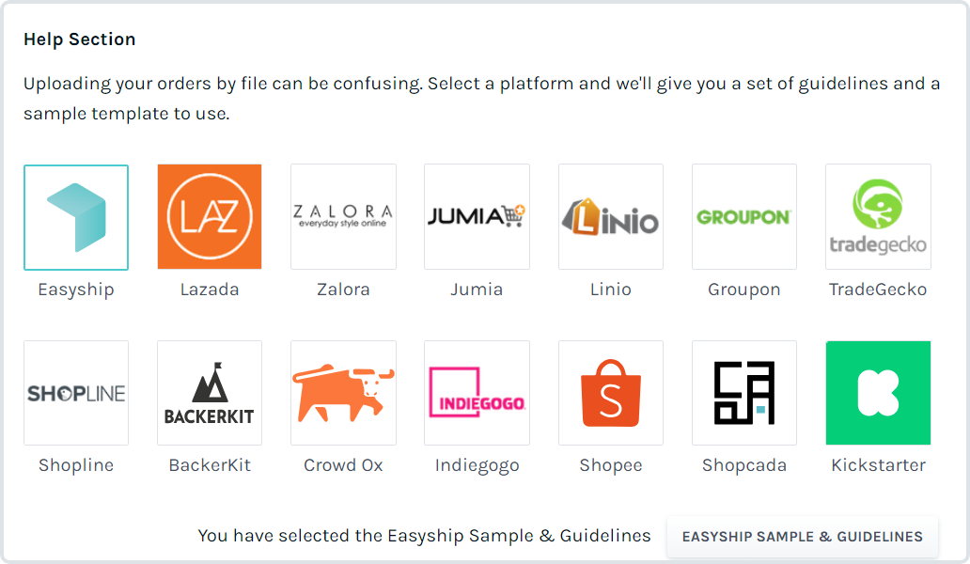
Task: Pick the Shopline platform logo
Action: tap(76, 393)
